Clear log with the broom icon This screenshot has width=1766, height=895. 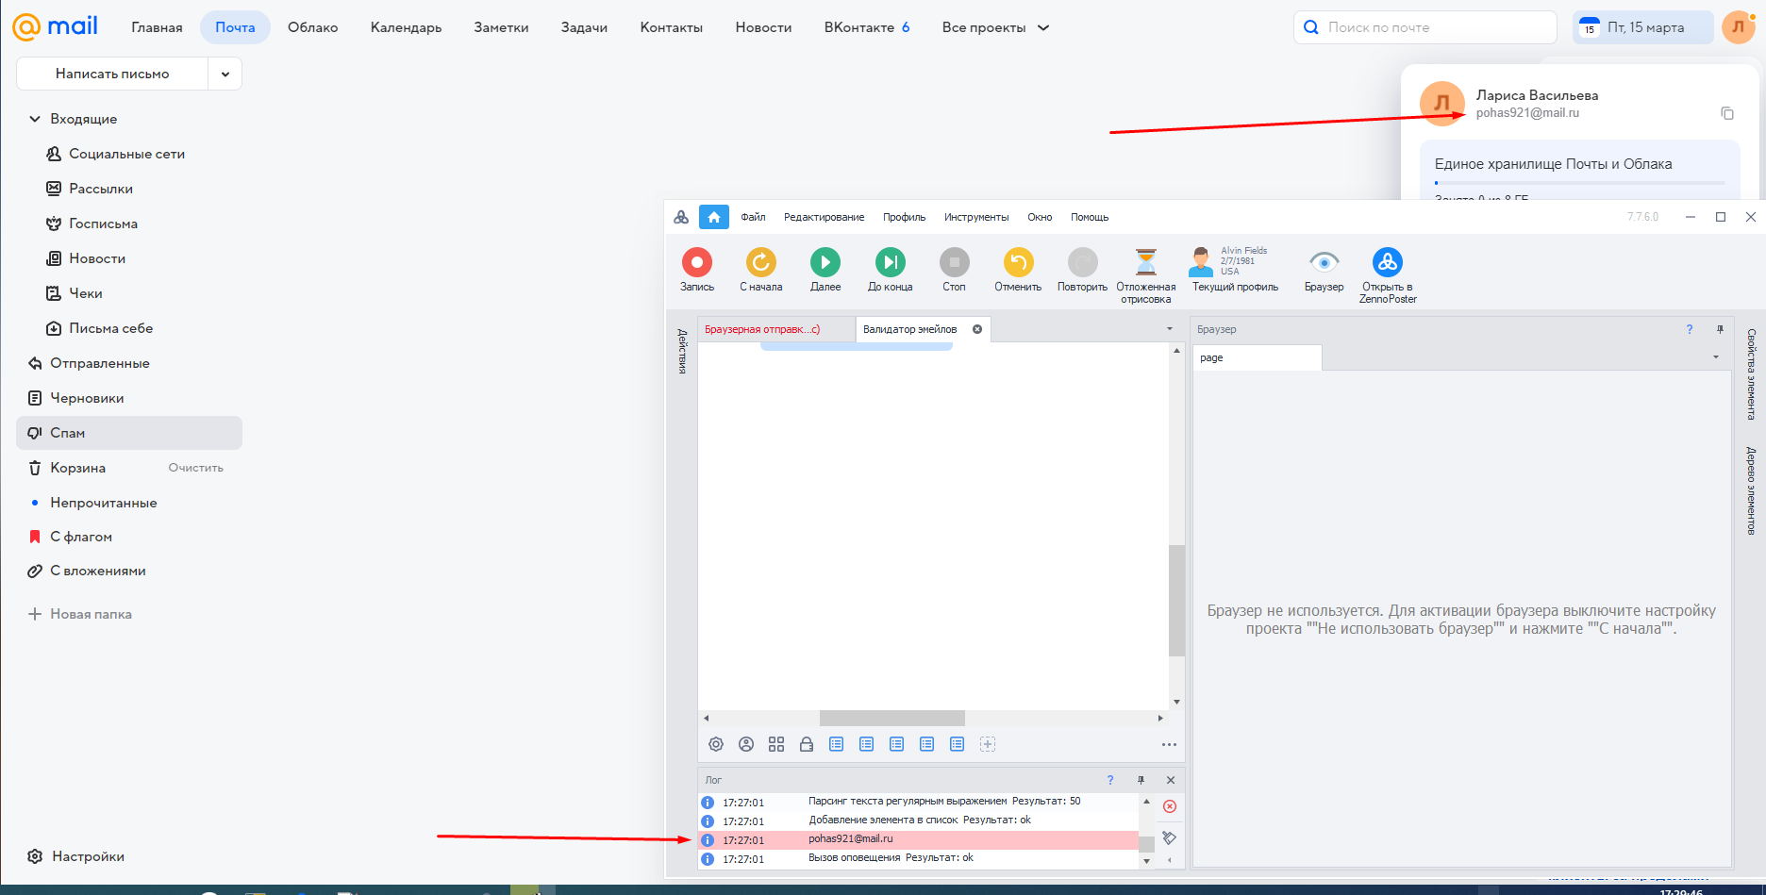(1170, 837)
